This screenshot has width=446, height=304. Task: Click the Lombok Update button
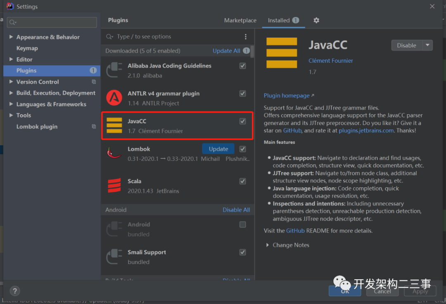pyautogui.click(x=218, y=149)
